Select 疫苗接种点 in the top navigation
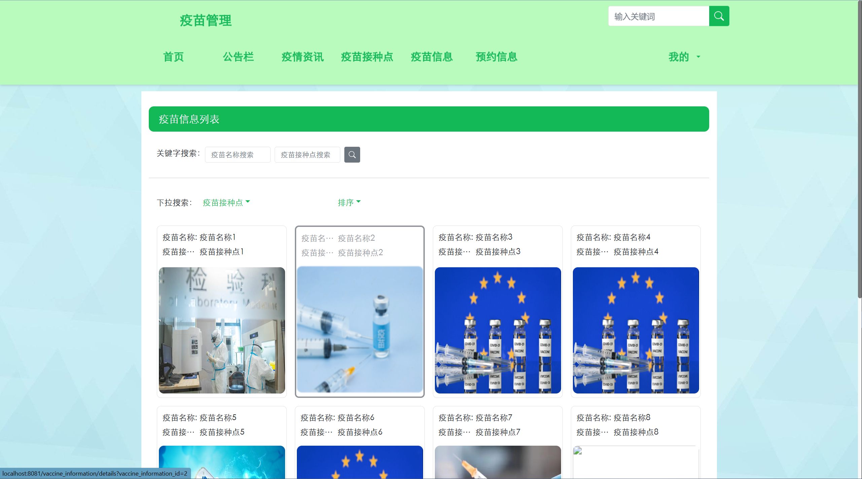Viewport: 862px width, 479px height. coord(367,57)
